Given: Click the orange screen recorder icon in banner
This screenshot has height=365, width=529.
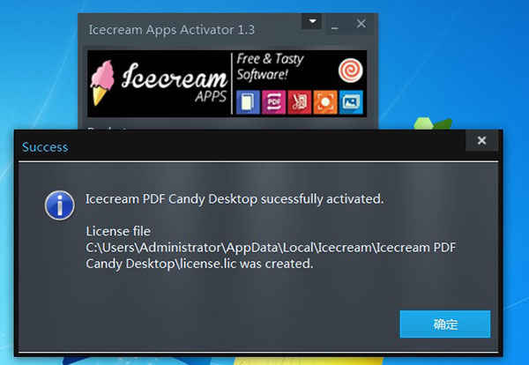Looking at the screenshot, I should (325, 102).
